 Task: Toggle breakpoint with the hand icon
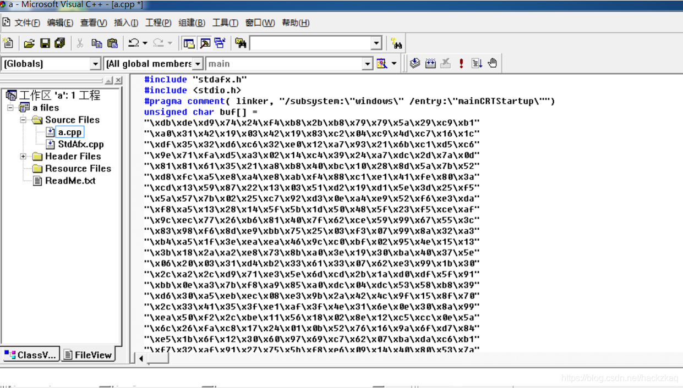click(x=493, y=63)
